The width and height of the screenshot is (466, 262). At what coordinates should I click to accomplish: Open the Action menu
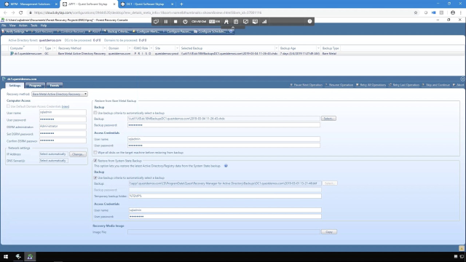[x=23, y=25]
